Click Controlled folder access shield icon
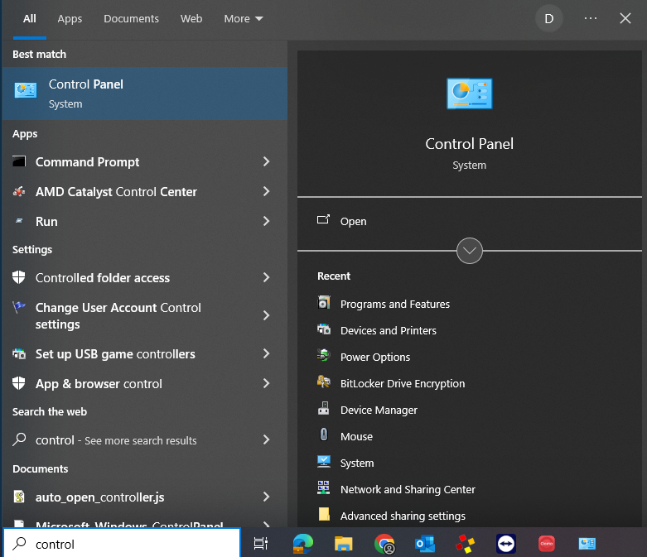647x557 pixels. click(x=19, y=277)
